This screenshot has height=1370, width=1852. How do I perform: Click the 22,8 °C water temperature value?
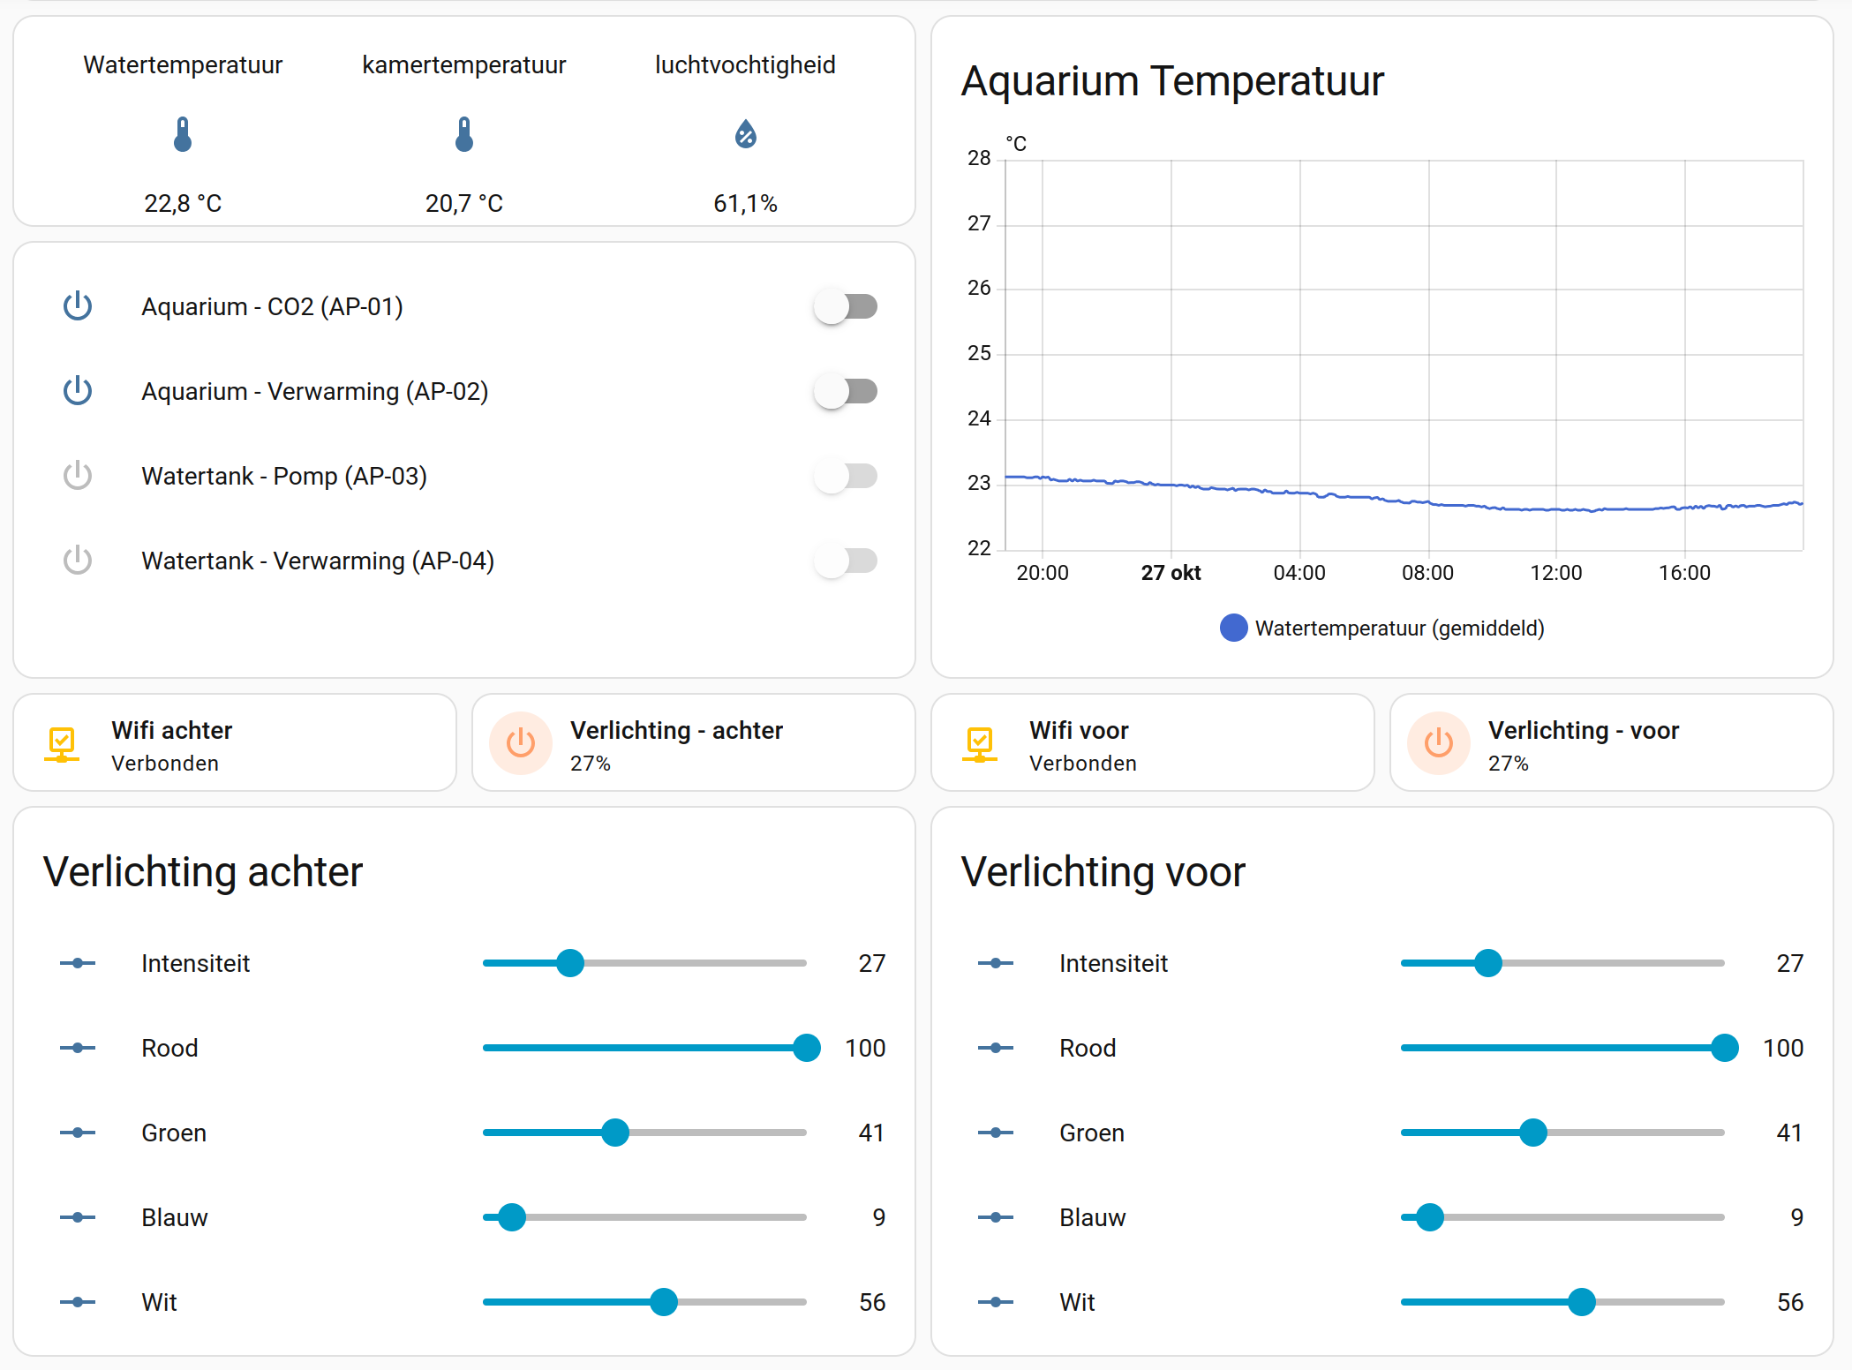[x=183, y=204]
